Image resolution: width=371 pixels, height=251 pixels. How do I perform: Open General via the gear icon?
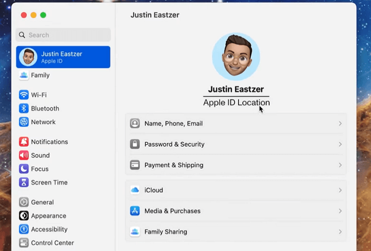(24, 202)
